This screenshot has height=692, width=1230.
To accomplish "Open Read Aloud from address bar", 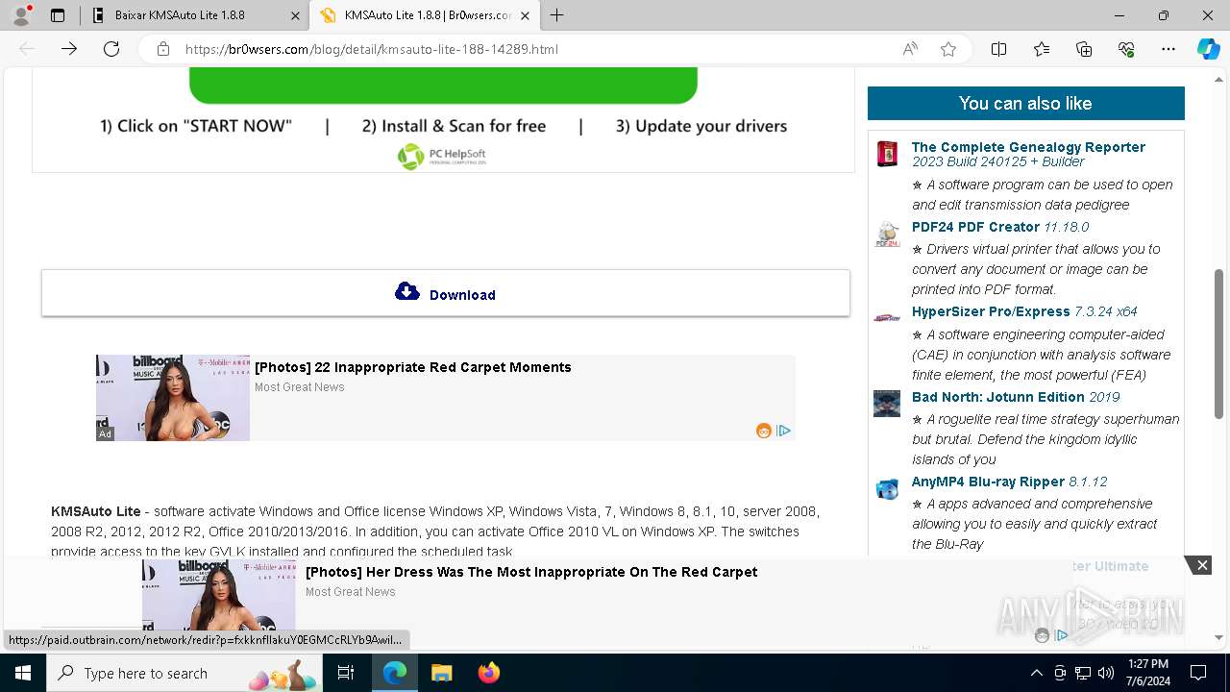I will 910,49.
